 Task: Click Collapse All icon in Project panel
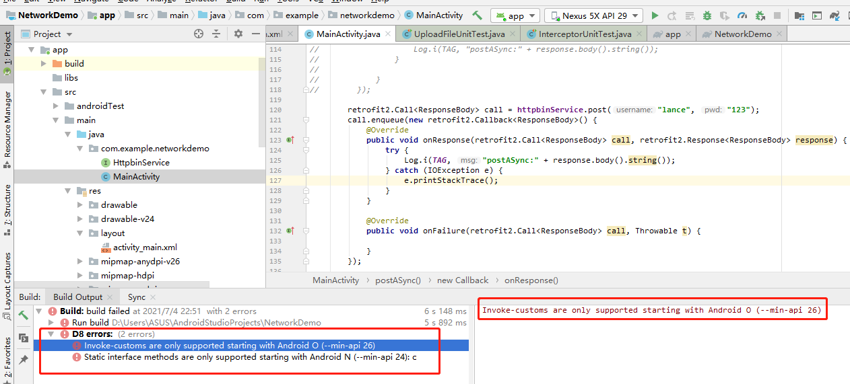tap(216, 34)
